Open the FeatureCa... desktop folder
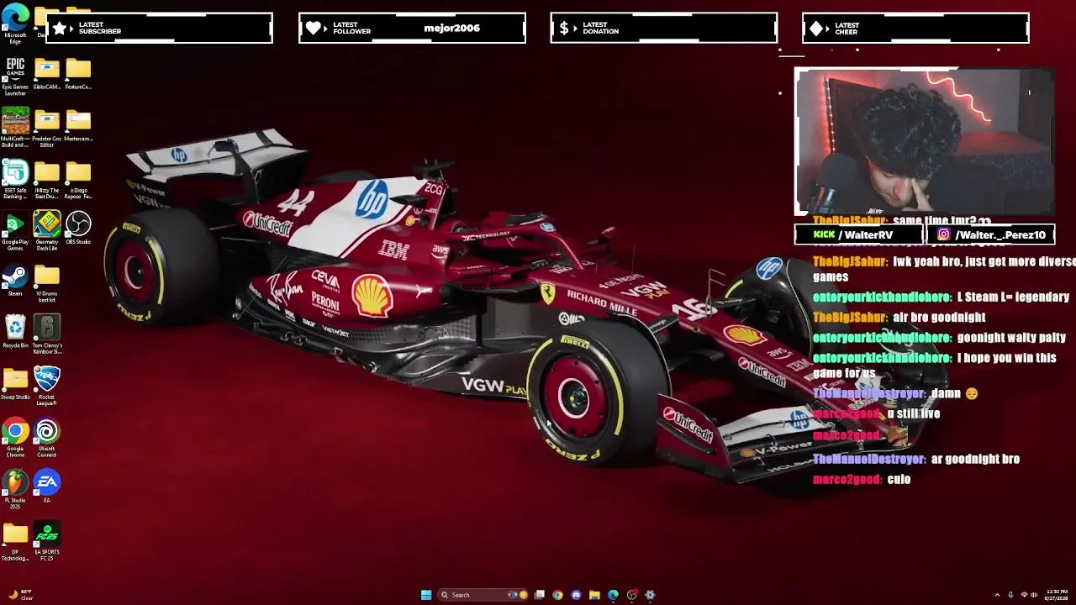 pyautogui.click(x=78, y=75)
